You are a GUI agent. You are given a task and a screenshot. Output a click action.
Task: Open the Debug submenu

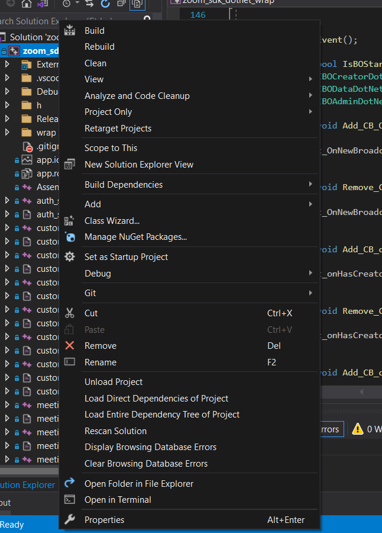coord(189,273)
